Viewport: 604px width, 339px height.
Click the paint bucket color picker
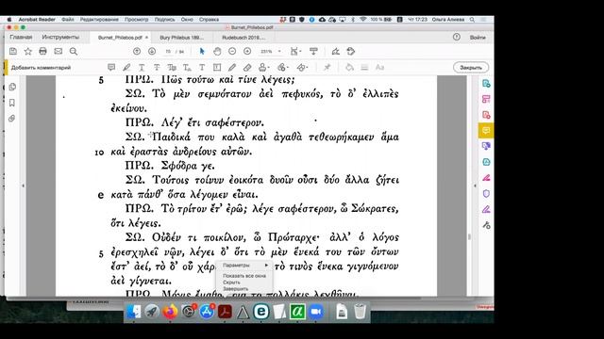tap(349, 67)
